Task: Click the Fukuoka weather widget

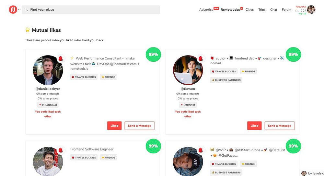Action: coord(301,10)
